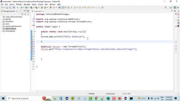Open the Debug button dropdown arrow
The height and width of the screenshot is (101, 180).
point(24,8)
